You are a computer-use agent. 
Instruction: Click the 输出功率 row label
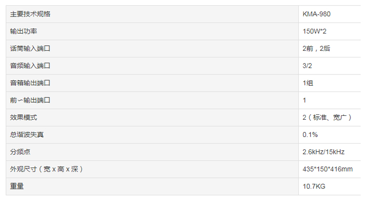coord(23,31)
